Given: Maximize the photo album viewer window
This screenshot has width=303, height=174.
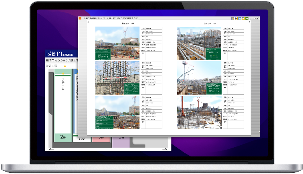Looking at the screenshot, I should tap(255, 18).
